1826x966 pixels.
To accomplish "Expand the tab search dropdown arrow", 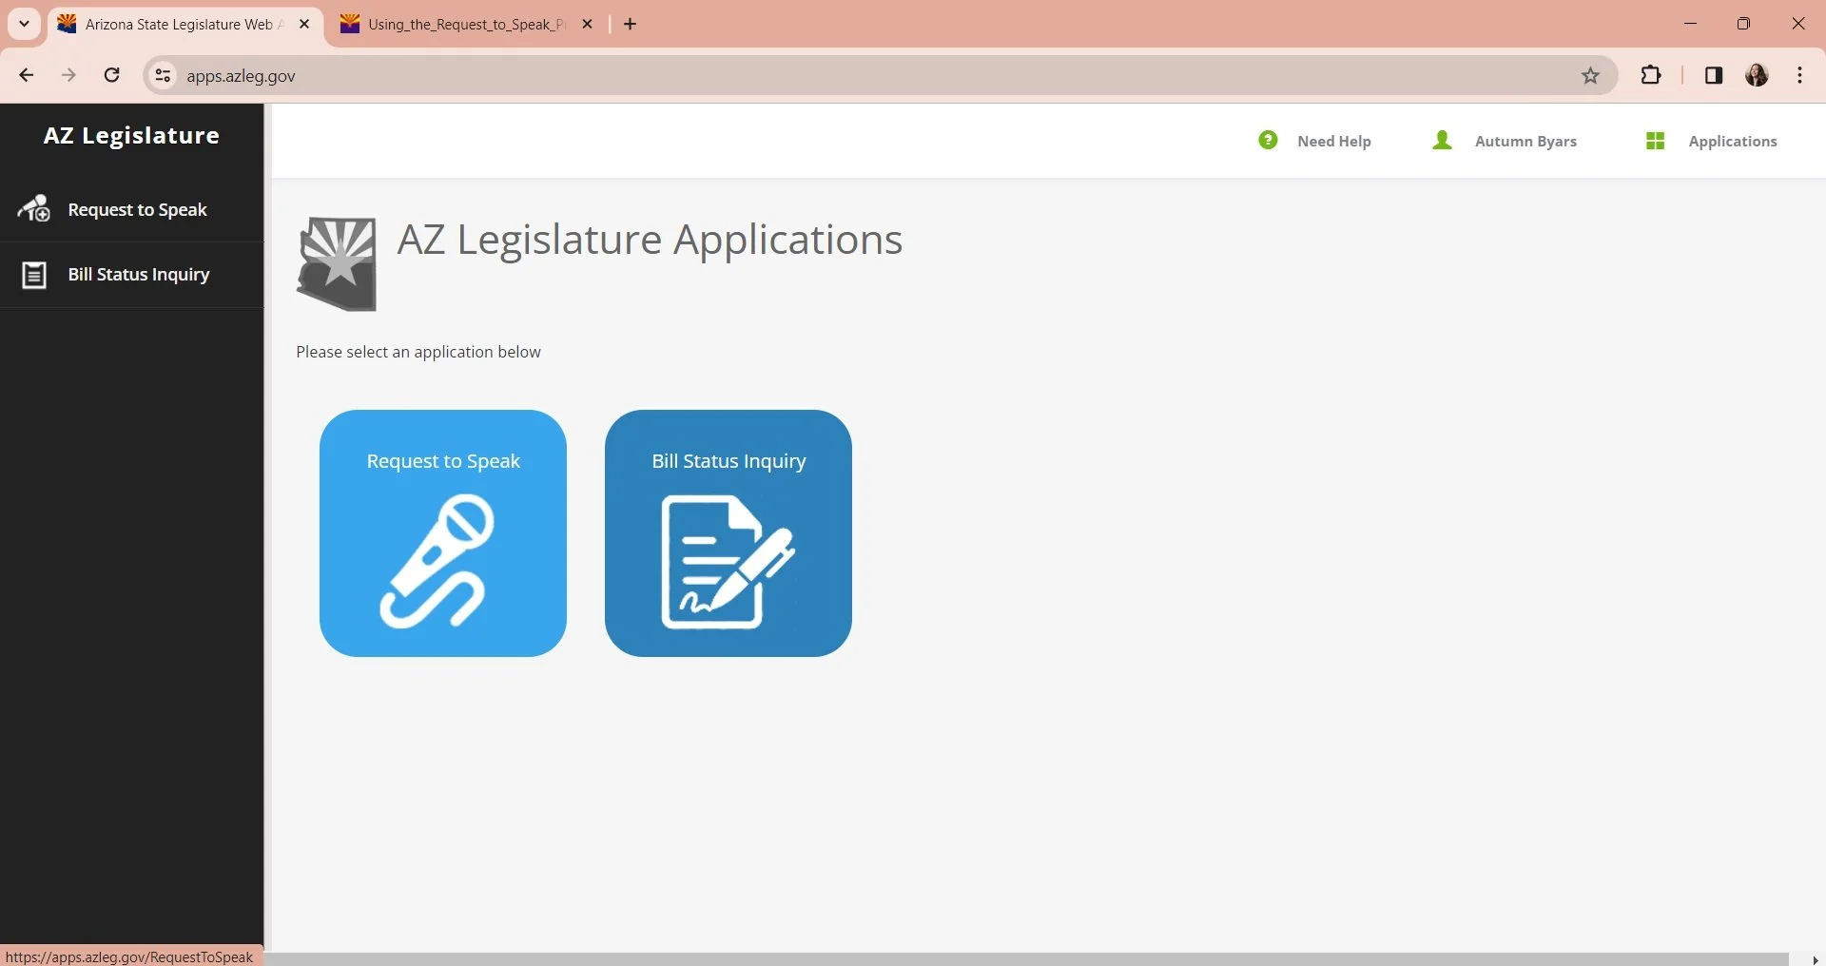I will point(25,24).
